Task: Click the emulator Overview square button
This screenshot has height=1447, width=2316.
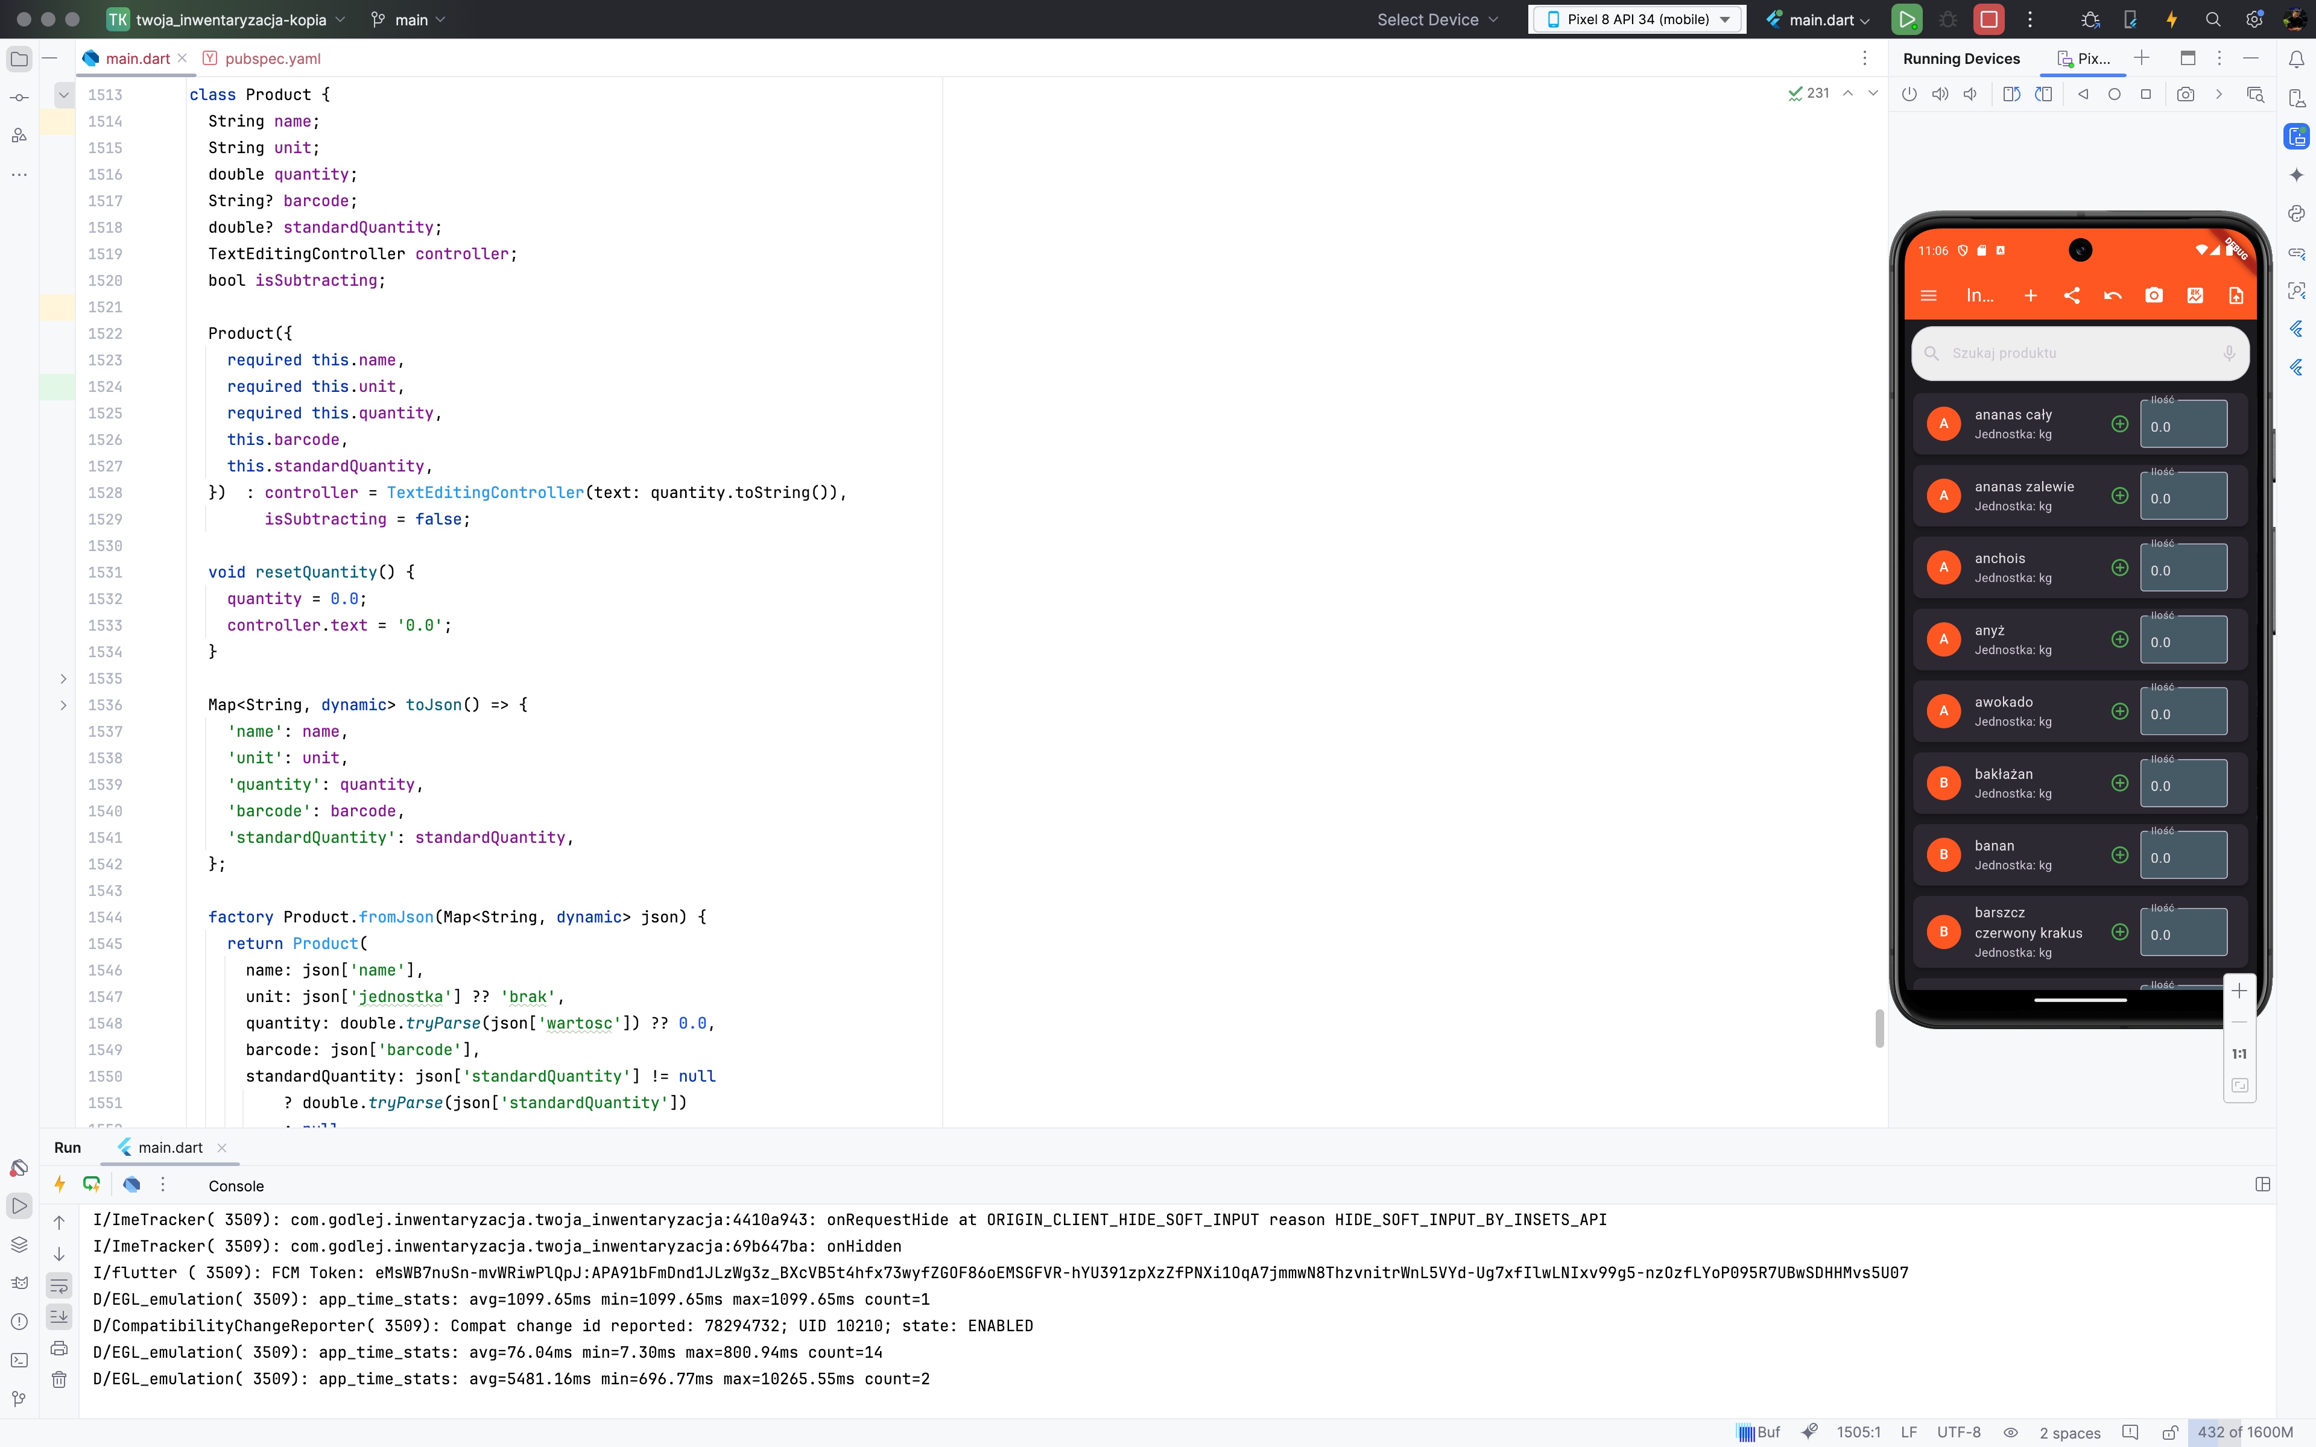Action: coord(2146,94)
